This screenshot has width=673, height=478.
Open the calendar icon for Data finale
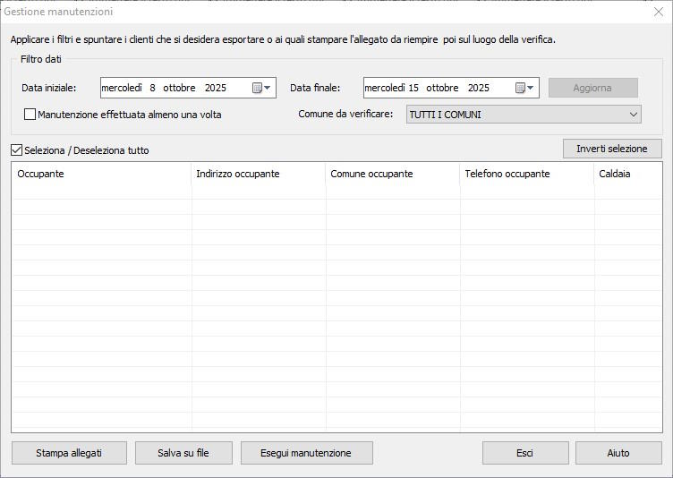pos(520,88)
